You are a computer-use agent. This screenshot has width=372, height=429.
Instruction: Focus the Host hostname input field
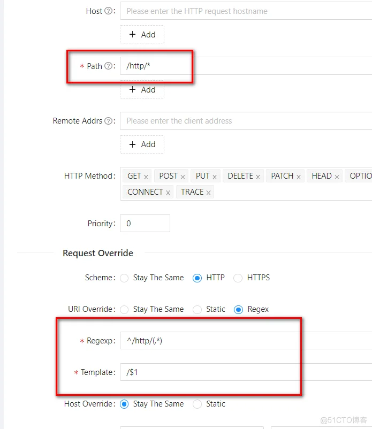tap(246, 11)
